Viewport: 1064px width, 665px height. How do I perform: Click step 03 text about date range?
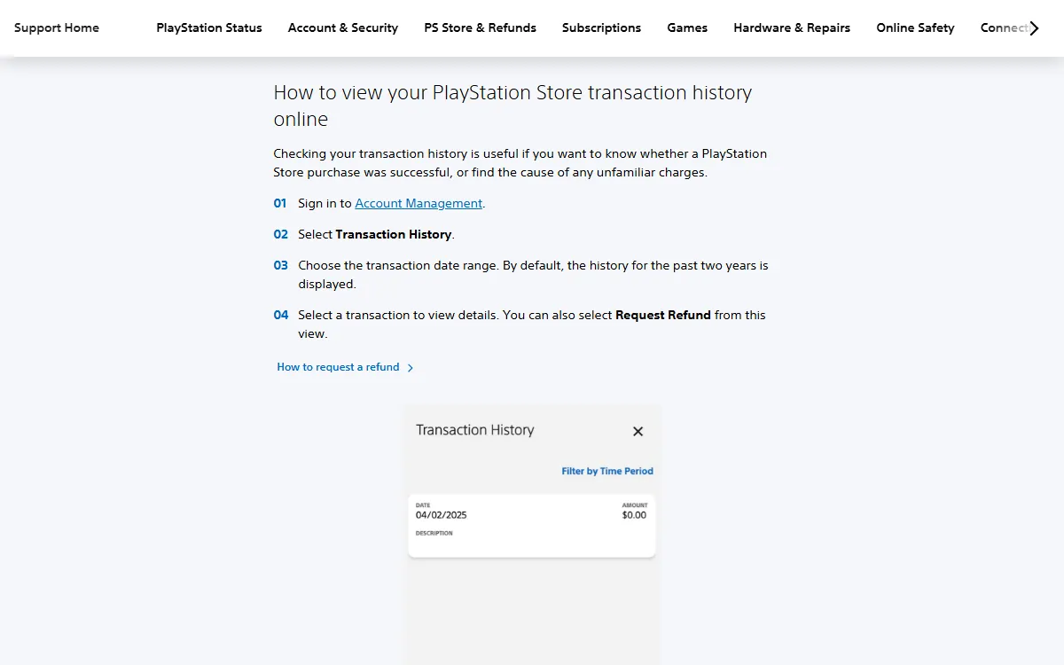click(x=533, y=275)
